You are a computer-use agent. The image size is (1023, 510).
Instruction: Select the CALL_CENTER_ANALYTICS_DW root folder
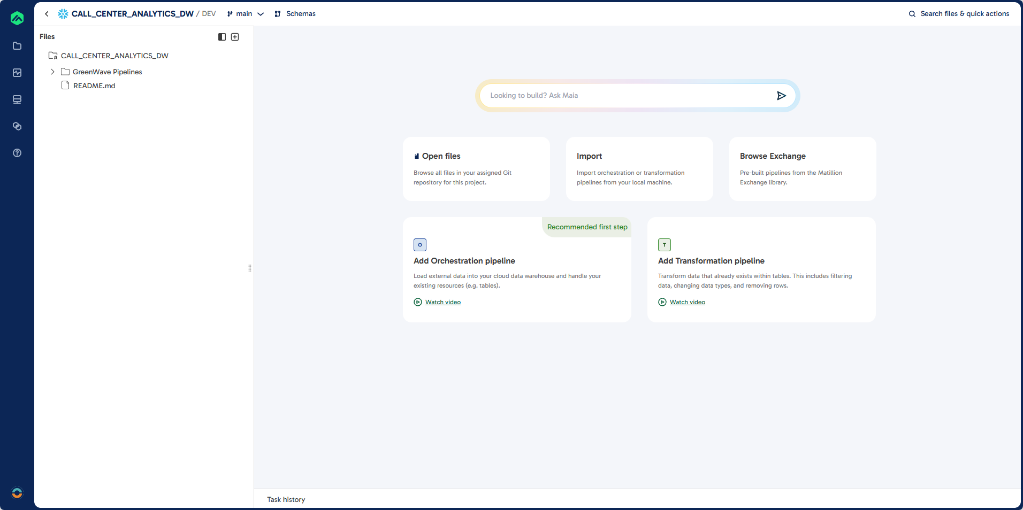click(114, 56)
